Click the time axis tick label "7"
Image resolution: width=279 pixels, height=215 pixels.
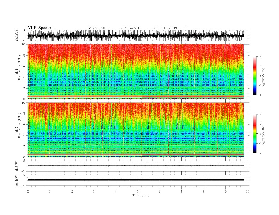click(x=181, y=191)
